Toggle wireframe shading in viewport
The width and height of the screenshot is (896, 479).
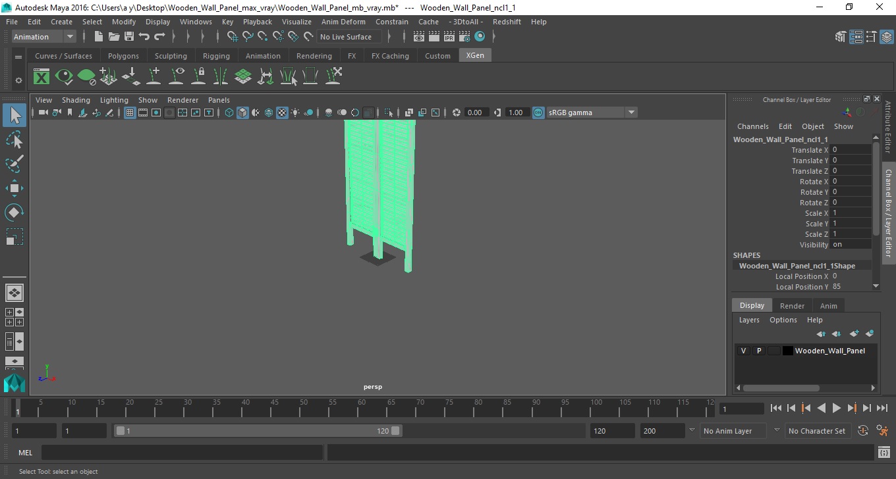(x=229, y=113)
